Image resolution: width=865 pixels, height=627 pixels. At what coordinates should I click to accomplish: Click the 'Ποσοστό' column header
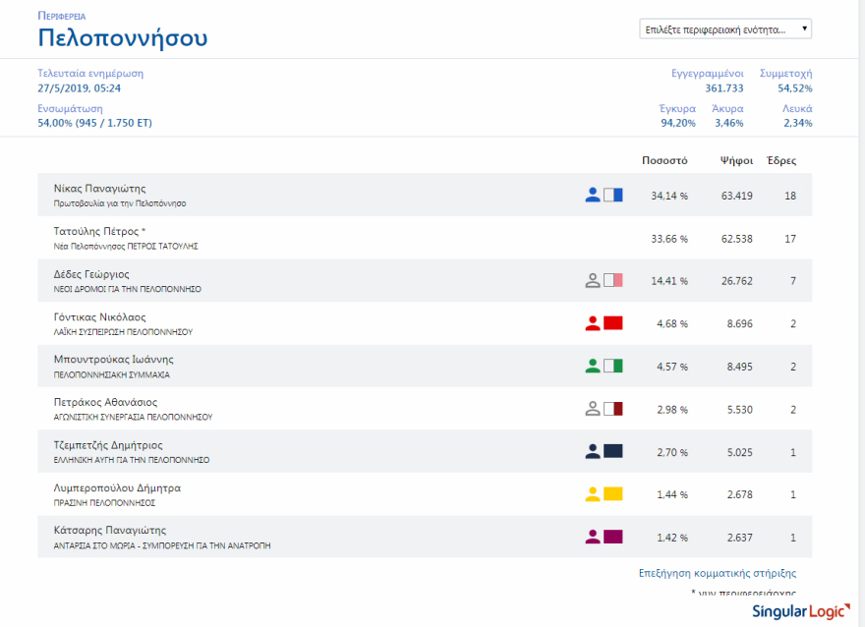click(x=664, y=160)
